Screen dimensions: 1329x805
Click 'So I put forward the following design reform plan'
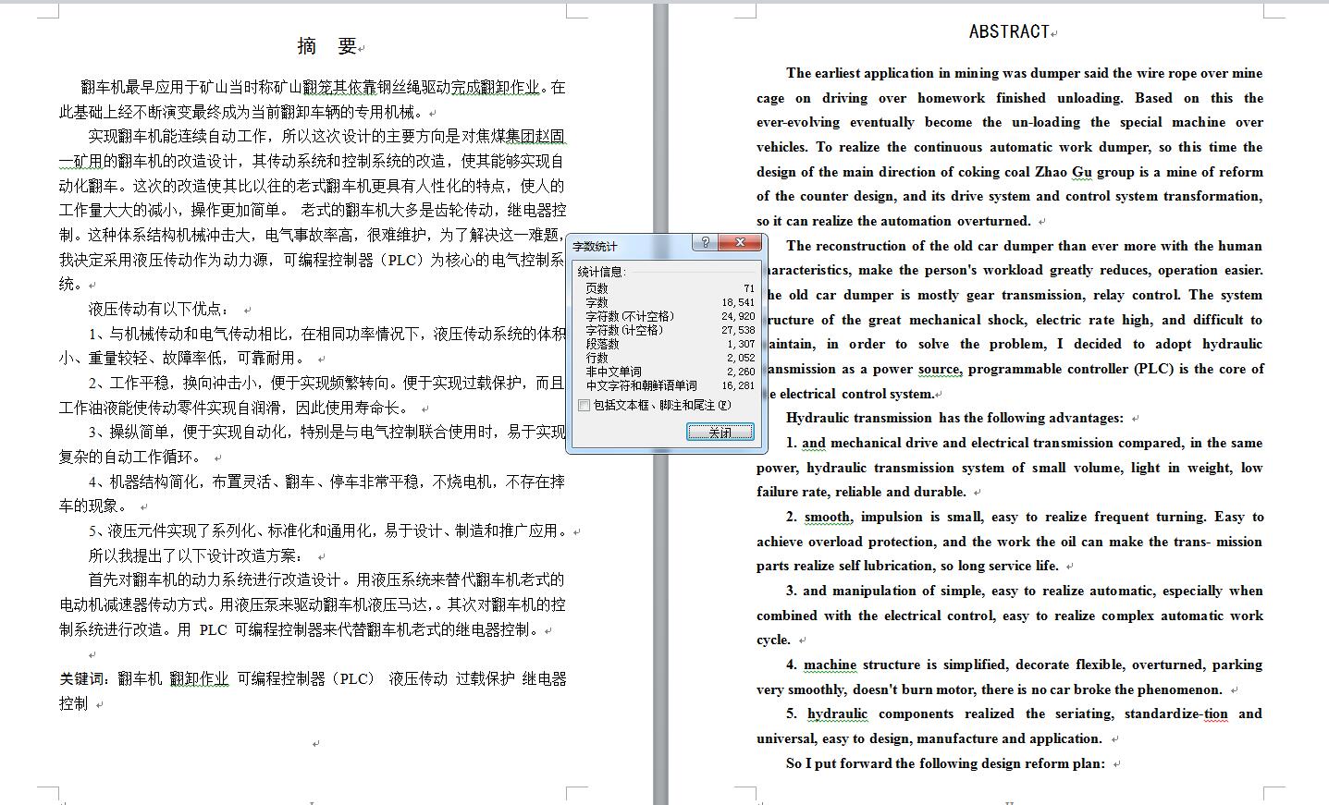945,763
